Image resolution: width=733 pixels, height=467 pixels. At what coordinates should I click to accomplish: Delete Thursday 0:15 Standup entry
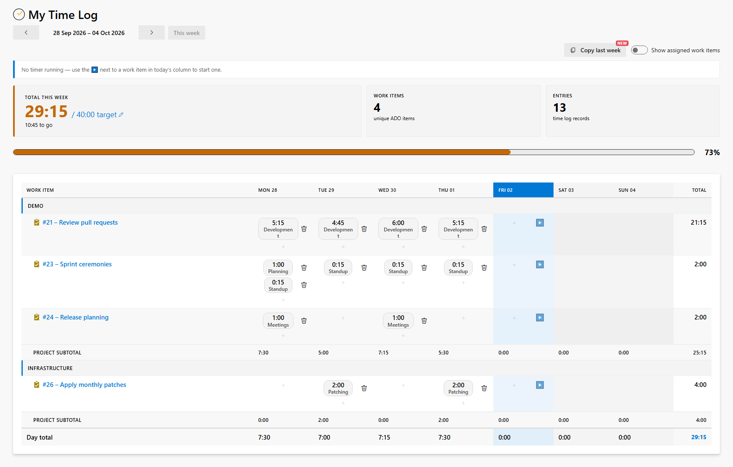pyautogui.click(x=484, y=268)
